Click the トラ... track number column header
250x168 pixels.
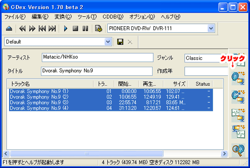tap(104, 84)
